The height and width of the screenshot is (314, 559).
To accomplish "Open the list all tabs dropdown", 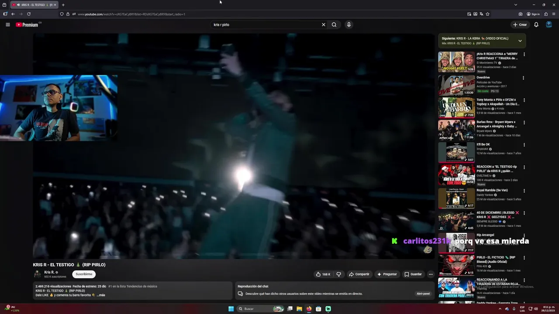I will 515,5.
